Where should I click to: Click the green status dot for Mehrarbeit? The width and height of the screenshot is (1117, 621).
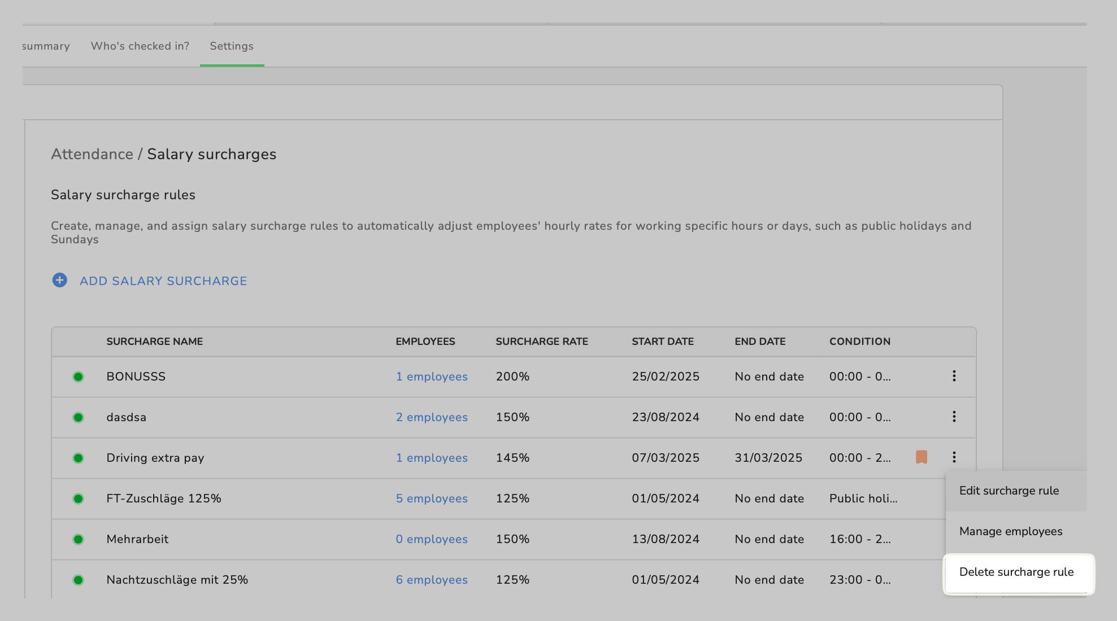78,539
